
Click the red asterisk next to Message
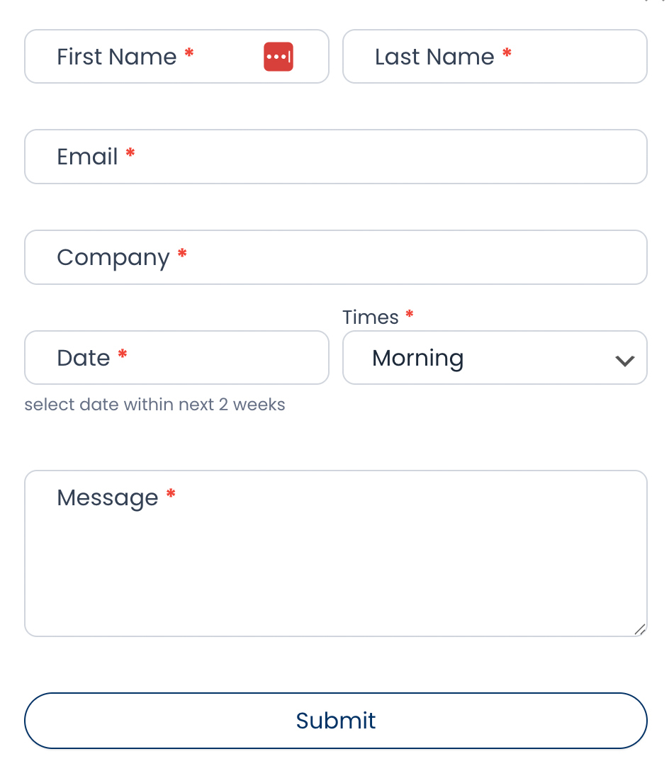(171, 494)
